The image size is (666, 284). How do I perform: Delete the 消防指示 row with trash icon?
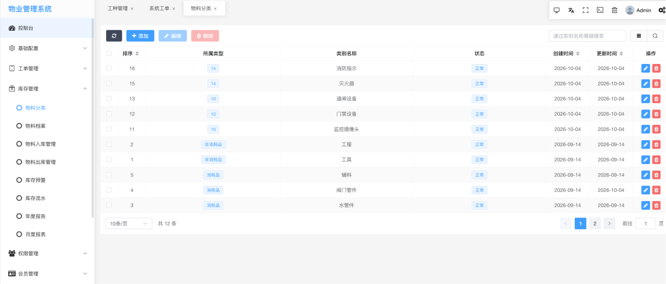(656, 68)
